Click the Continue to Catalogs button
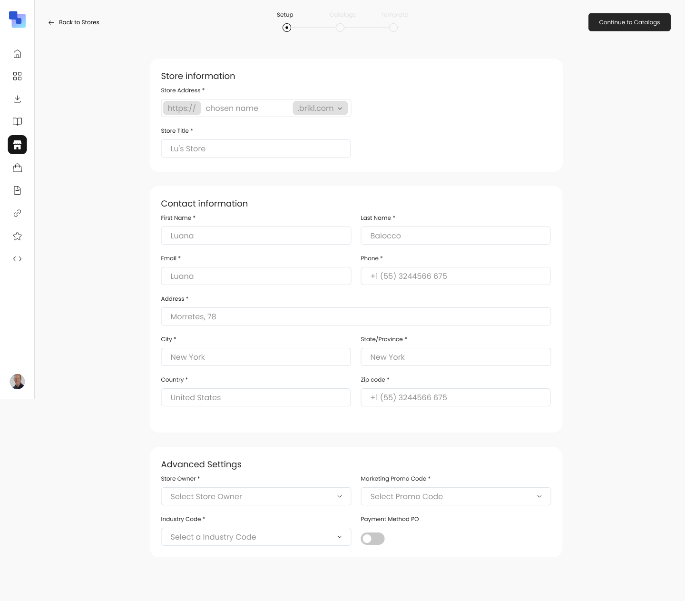The height and width of the screenshot is (601, 685). coord(629,22)
